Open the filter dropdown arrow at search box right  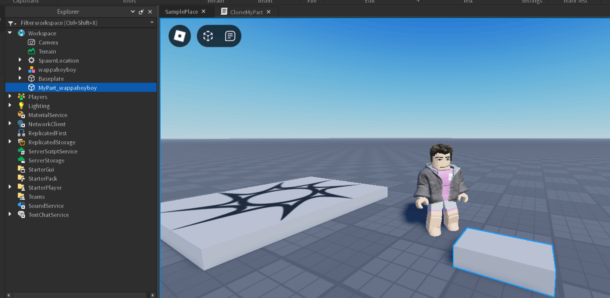[152, 23]
